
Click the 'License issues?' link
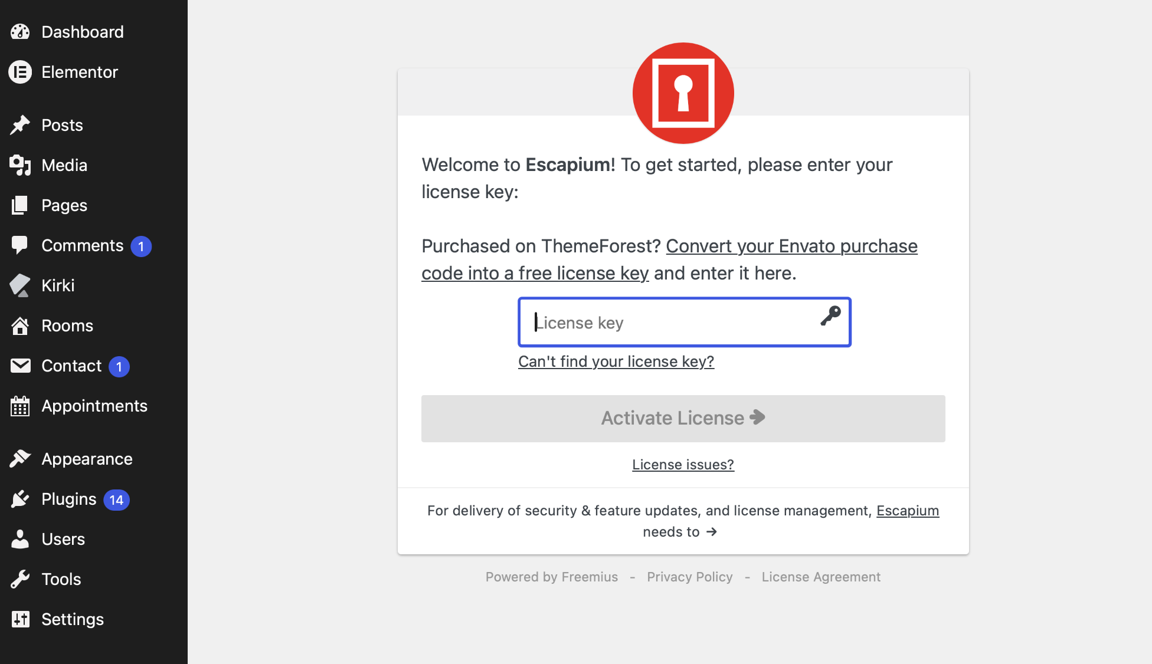click(683, 465)
